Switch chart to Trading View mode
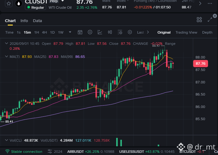Image resolution: width=218 pixels, height=155 pixels. pyautogui.click(x=186, y=32)
